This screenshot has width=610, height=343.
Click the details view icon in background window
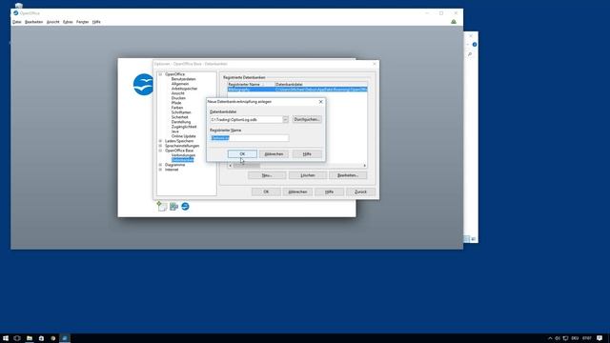[466, 239]
